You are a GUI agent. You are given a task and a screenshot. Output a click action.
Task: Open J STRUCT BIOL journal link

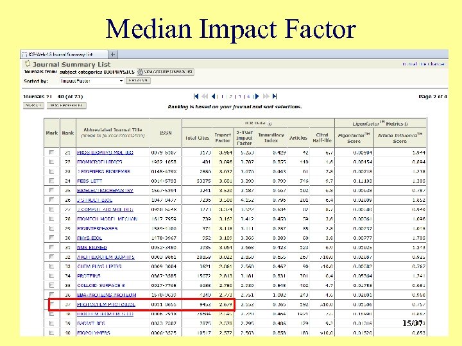click(94, 200)
